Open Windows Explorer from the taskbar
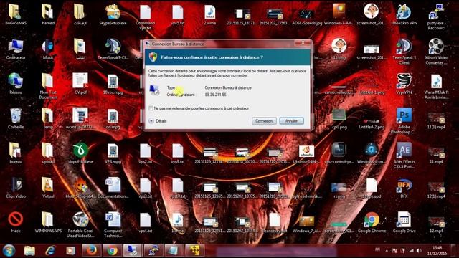This screenshot has height=258, width=459. [x=29, y=251]
